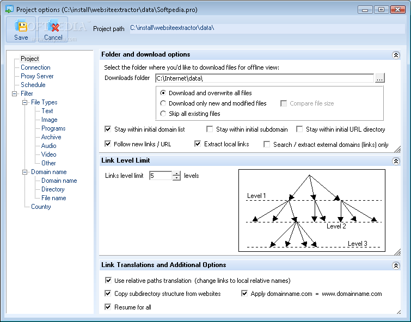Open the Archive file type filter
The width and height of the screenshot is (411, 322).
point(51,137)
